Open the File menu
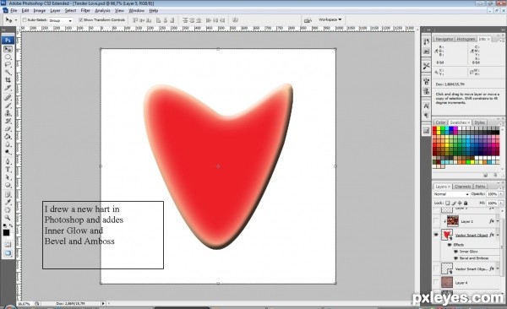Screen dimensions: 507x309 click(x=14, y=11)
